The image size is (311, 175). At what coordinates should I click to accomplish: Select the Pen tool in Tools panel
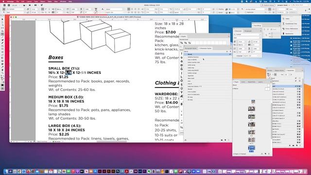click(x=2, y=40)
